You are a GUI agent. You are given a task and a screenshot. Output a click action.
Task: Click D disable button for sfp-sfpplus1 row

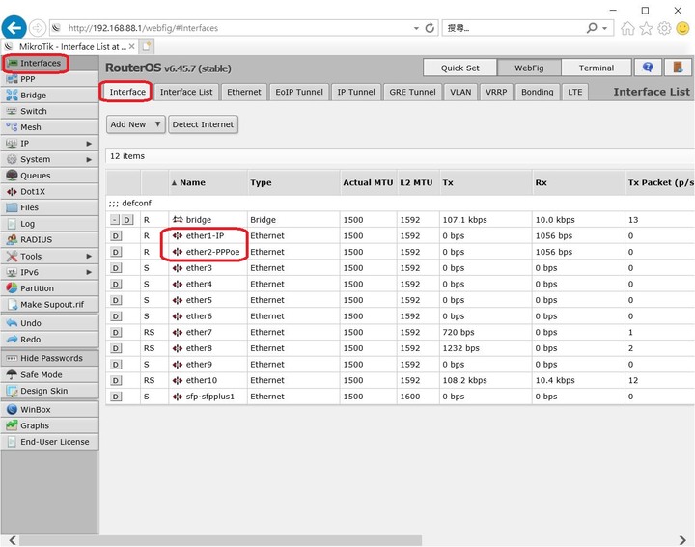point(116,397)
